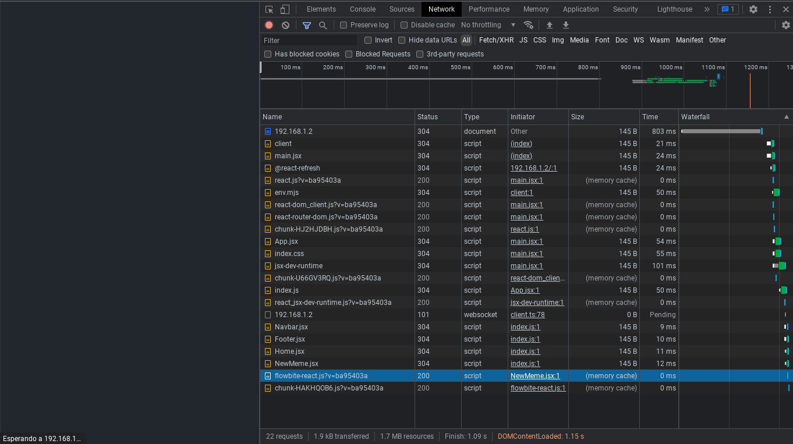The image size is (793, 444).
Task: Open the DevTools three-dot customization menu
Action: tap(770, 9)
